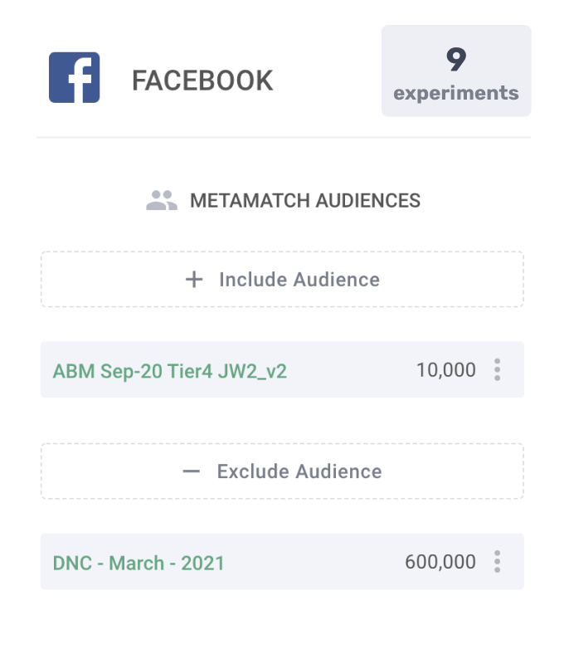Click the Facebook logo icon
The height and width of the screenshot is (659, 564).
point(75,78)
